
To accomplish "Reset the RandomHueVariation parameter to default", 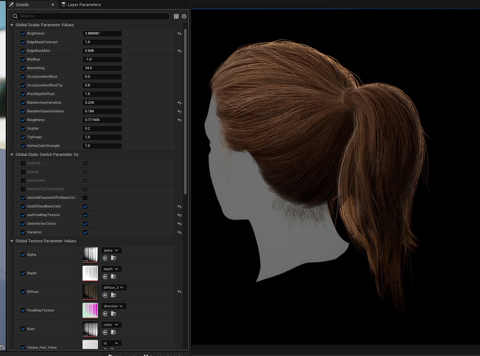I will pyautogui.click(x=179, y=103).
